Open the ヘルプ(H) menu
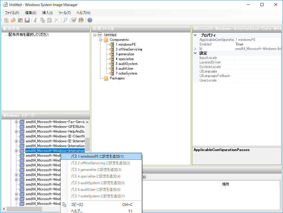The width and height of the screenshot is (283, 213). pyautogui.click(x=83, y=13)
